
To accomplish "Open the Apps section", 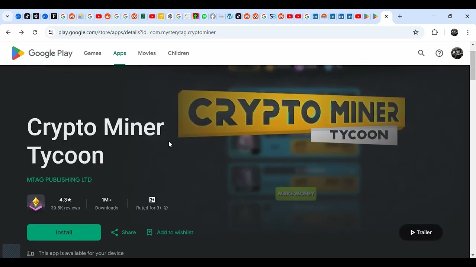I will tap(120, 53).
